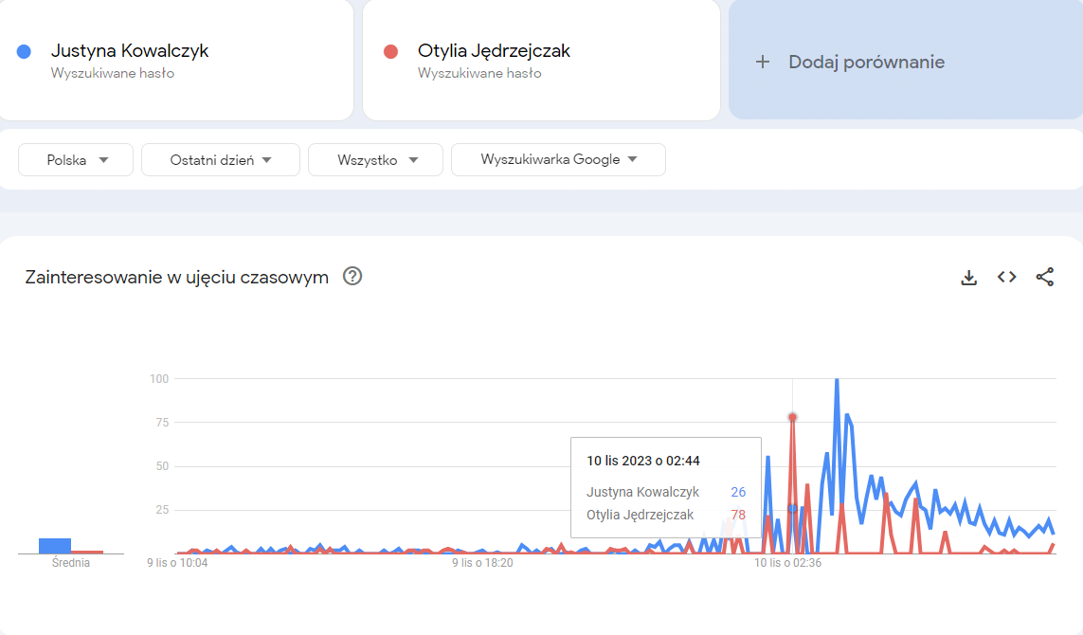Click the 100 y-axis label

[x=159, y=379]
